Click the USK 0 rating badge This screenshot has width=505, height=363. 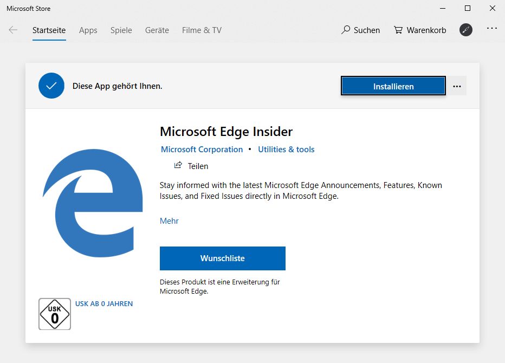pos(54,314)
